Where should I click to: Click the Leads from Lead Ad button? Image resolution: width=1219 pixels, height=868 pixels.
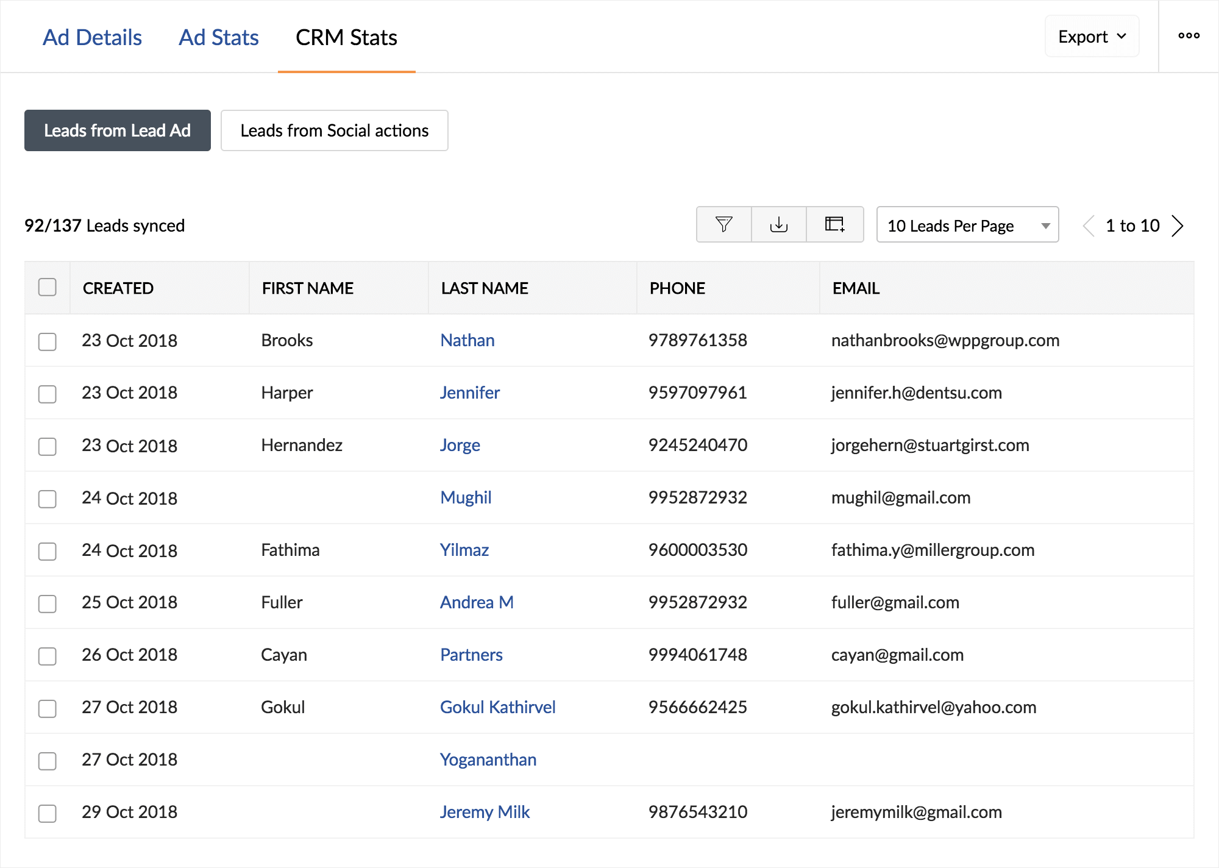[x=118, y=130]
